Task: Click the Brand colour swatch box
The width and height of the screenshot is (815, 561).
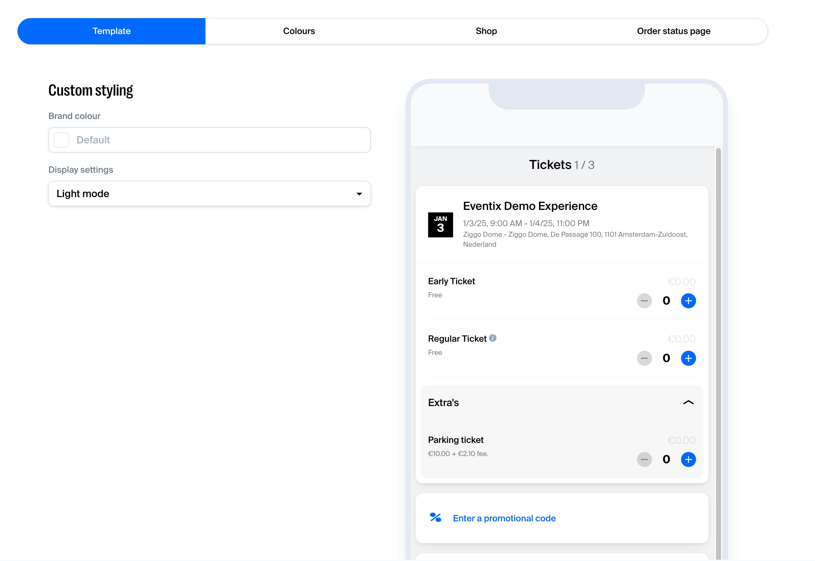Action: point(62,140)
